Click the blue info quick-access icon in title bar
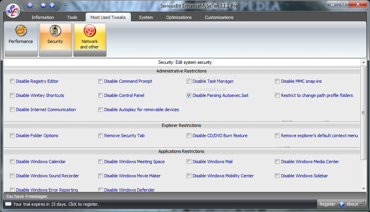The width and height of the screenshot is (370, 212). [x=52, y=6]
